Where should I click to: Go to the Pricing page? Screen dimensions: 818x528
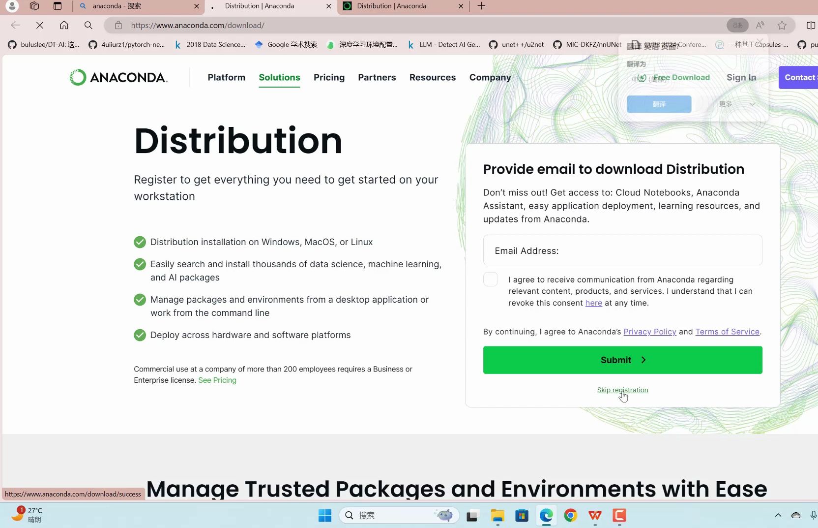(329, 77)
